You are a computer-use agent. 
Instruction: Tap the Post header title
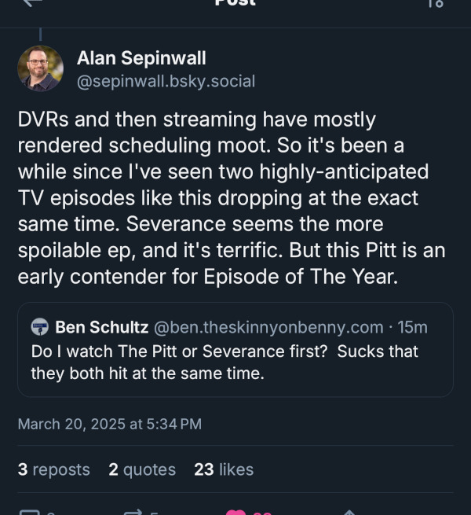pos(235,2)
